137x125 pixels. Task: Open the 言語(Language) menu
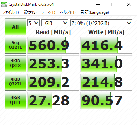95,12
